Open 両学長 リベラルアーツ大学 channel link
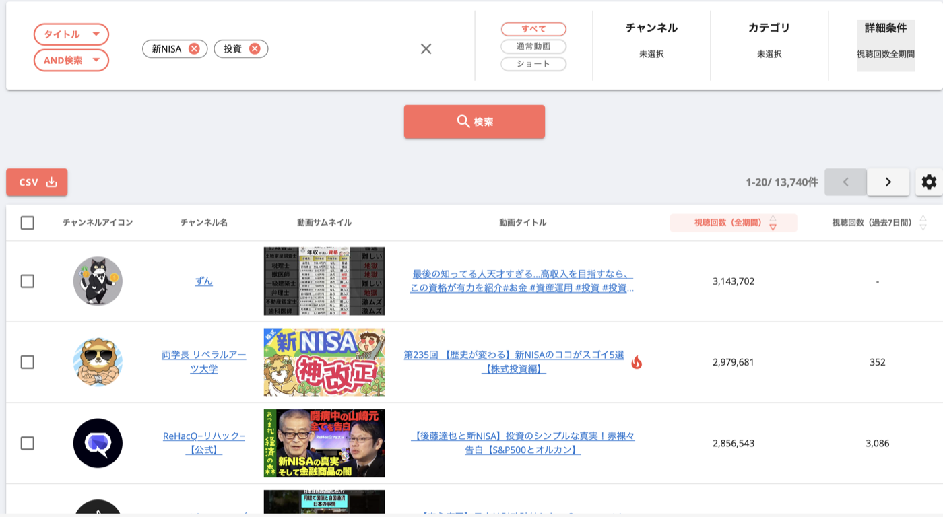This screenshot has width=943, height=517. [204, 362]
